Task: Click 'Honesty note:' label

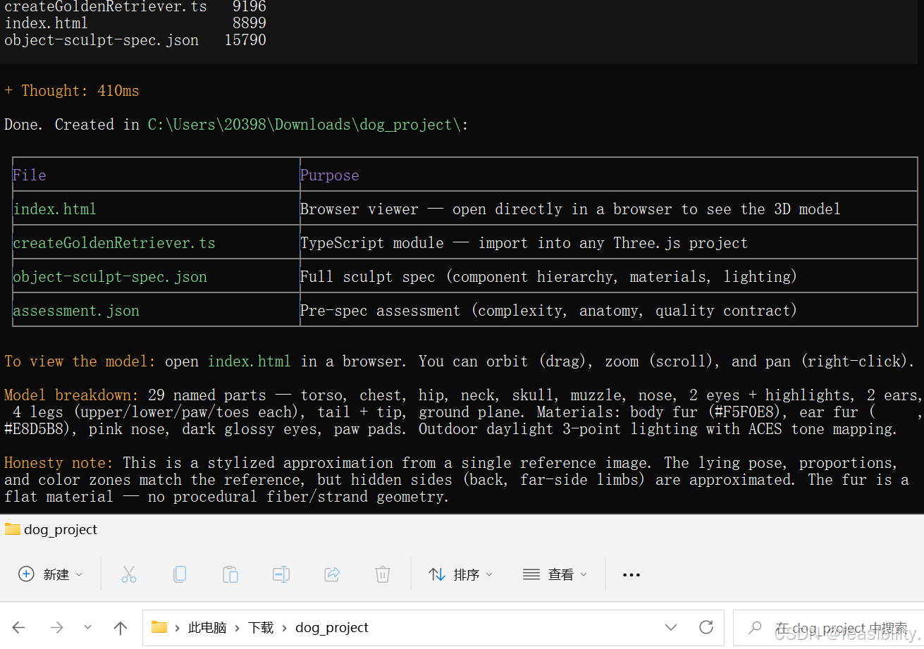Action: click(59, 463)
